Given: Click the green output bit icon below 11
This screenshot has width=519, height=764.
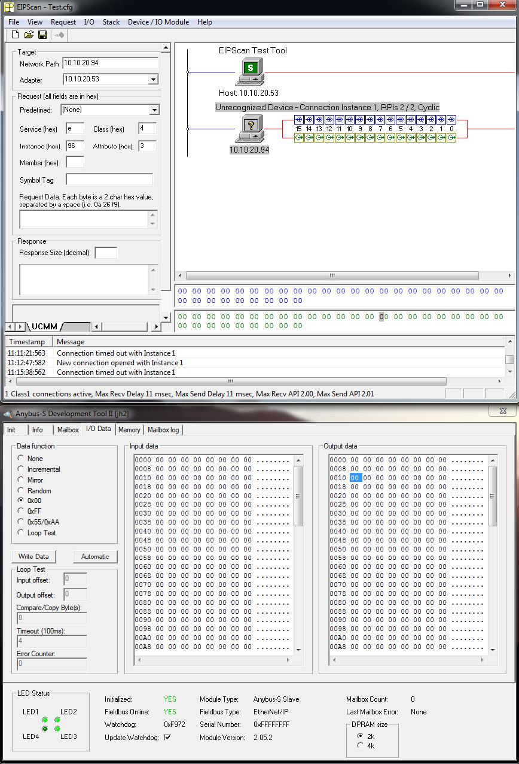Looking at the screenshot, I should point(340,138).
